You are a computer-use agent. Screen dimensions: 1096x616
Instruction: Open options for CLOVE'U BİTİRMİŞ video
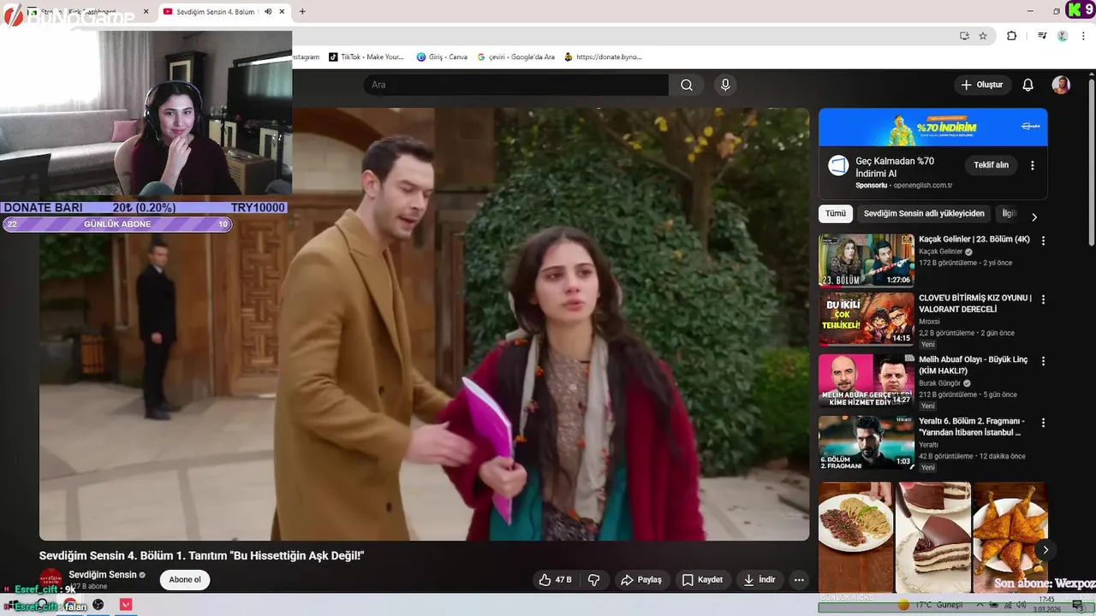click(x=1043, y=299)
